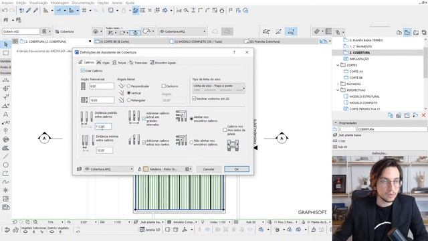The width and height of the screenshot is (428, 241).
Task: Click the caibro width field 6.00
Action: click(102, 86)
